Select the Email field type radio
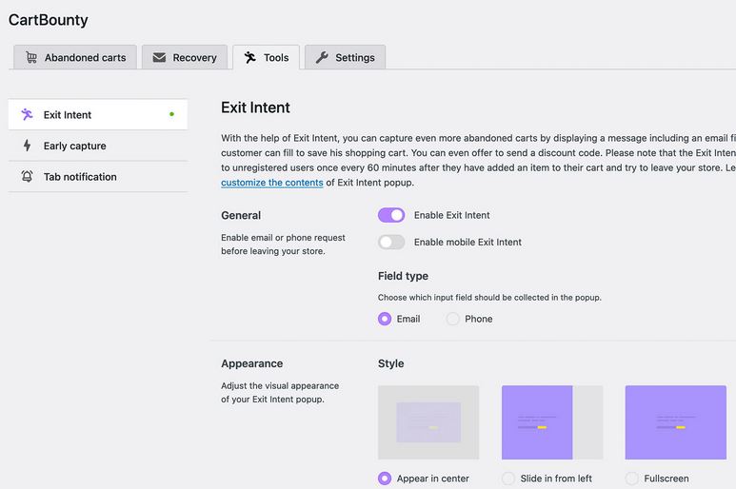This screenshot has height=489, width=736. [385, 319]
